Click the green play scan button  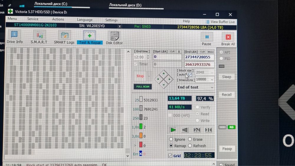[173, 130]
